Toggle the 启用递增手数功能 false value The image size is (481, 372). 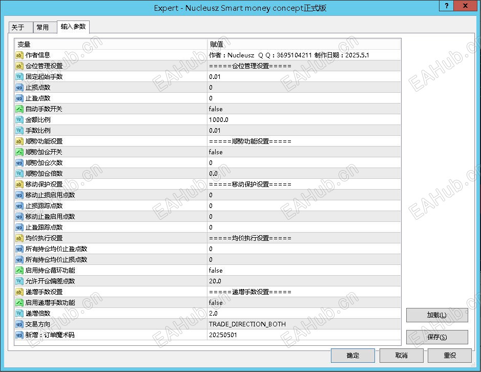(304, 303)
